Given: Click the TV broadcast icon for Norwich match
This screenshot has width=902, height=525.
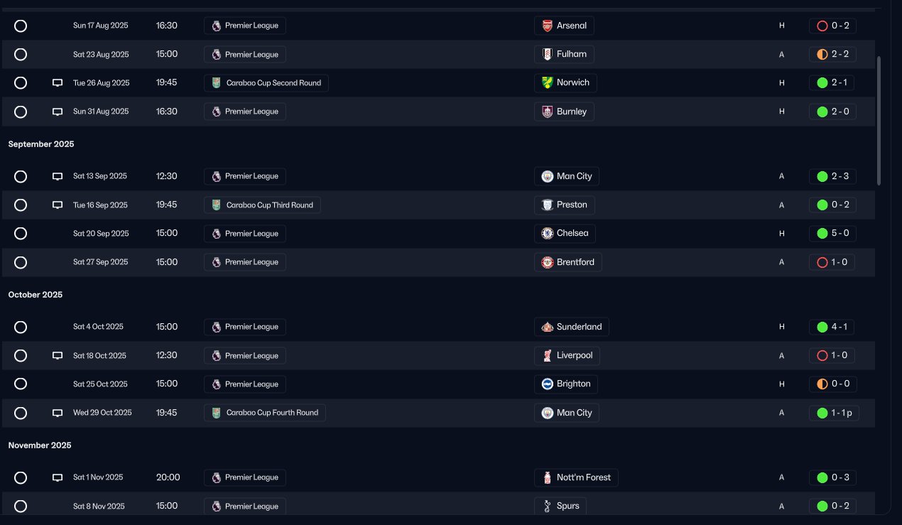Looking at the screenshot, I should (x=58, y=83).
